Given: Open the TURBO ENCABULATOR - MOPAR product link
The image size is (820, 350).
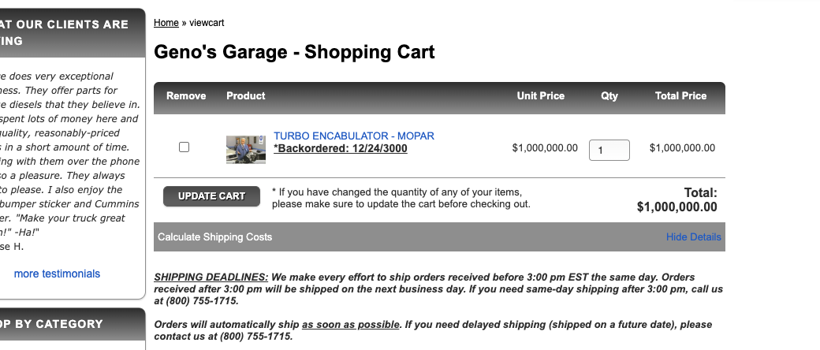Looking at the screenshot, I should click(354, 136).
